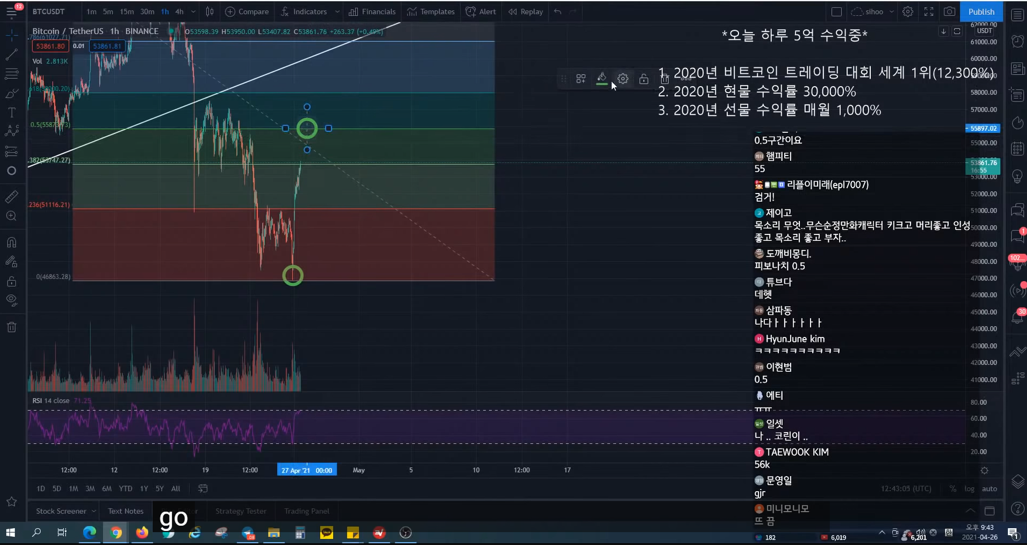
Task: Switch to the 15m timeframe
Action: 126,12
